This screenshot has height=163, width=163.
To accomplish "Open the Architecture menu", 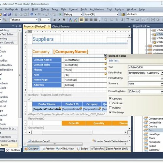I will click(x=97, y=9).
